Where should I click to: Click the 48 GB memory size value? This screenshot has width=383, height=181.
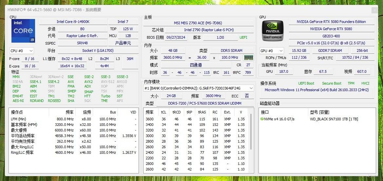[x=173, y=50]
